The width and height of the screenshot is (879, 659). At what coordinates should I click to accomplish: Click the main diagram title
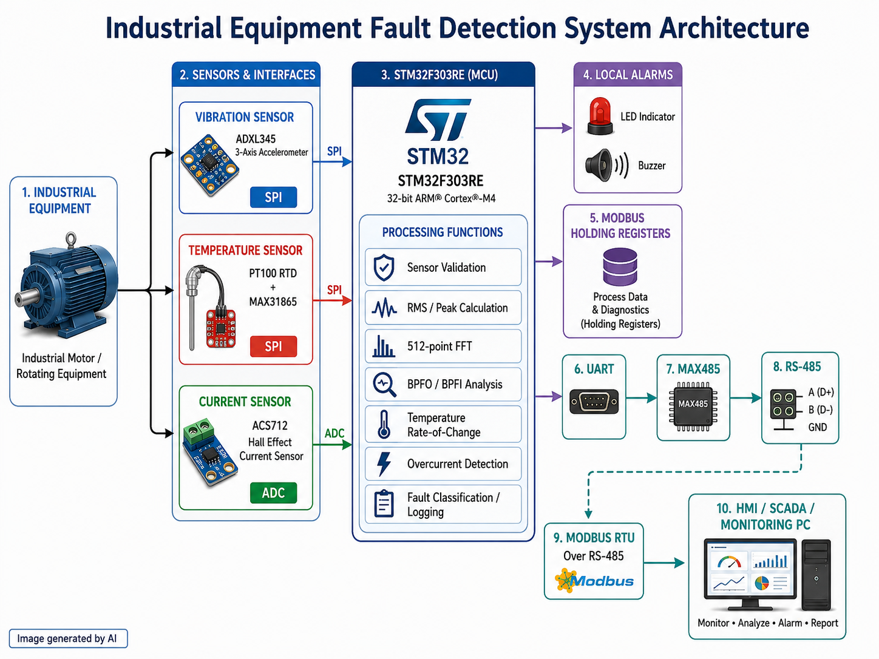pos(457,28)
